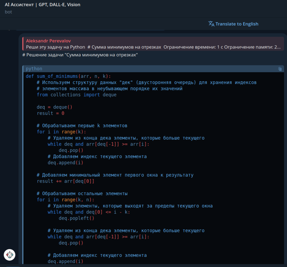The width and height of the screenshot is (287, 267).
Task: Click comment 'Обрабатываем остальные элементы'
Action: click(x=82, y=193)
